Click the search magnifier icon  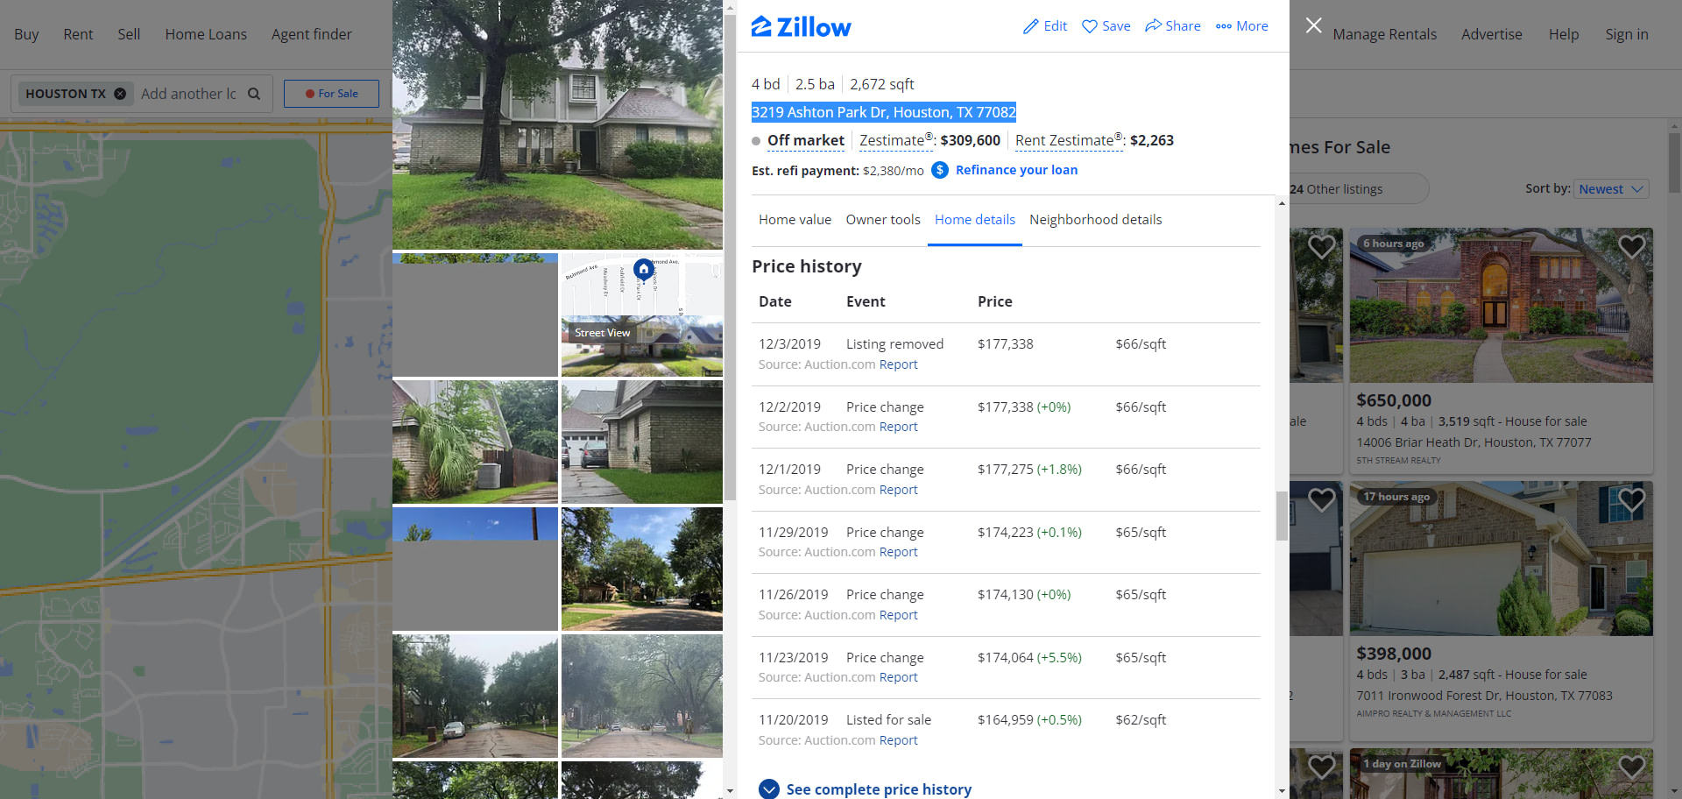point(254,94)
